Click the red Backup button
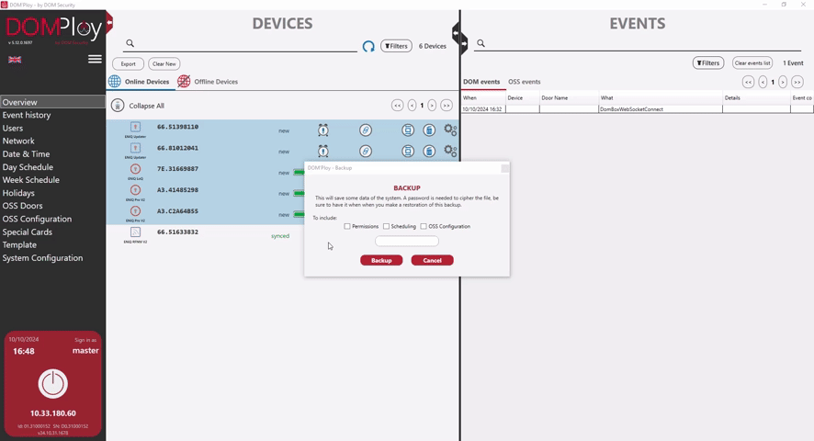Screen dimensions: 814x441 point(381,260)
